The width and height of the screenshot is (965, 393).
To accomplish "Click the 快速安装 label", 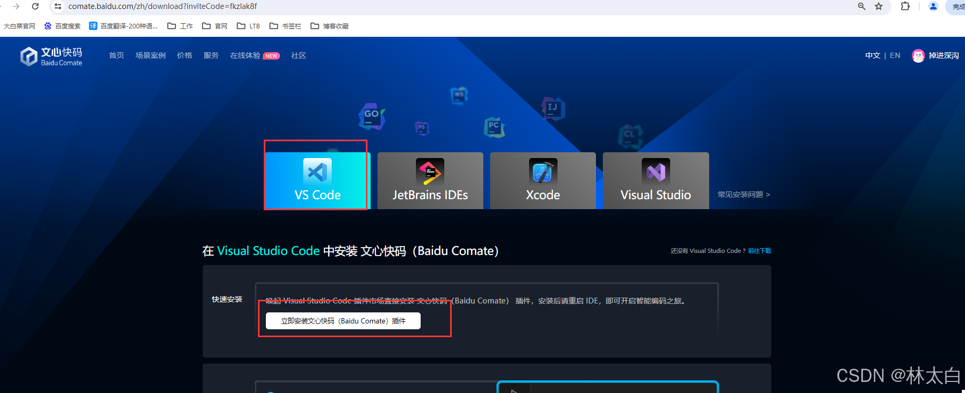I will (227, 299).
